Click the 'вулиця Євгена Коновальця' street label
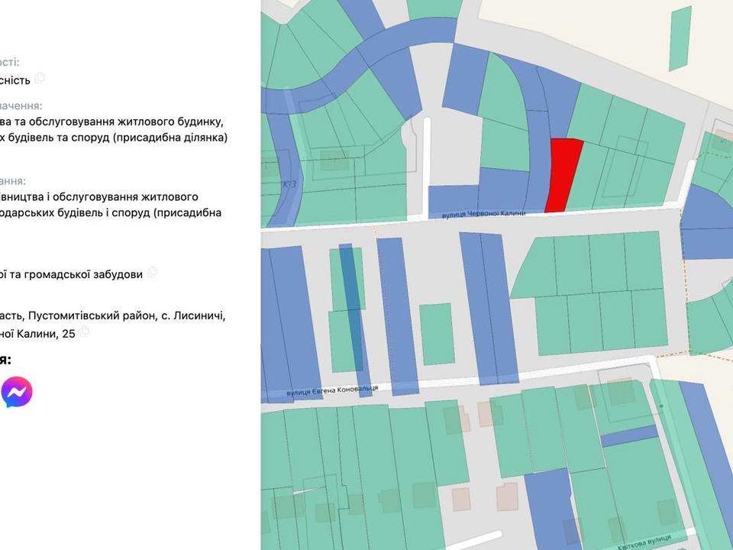 point(332,390)
